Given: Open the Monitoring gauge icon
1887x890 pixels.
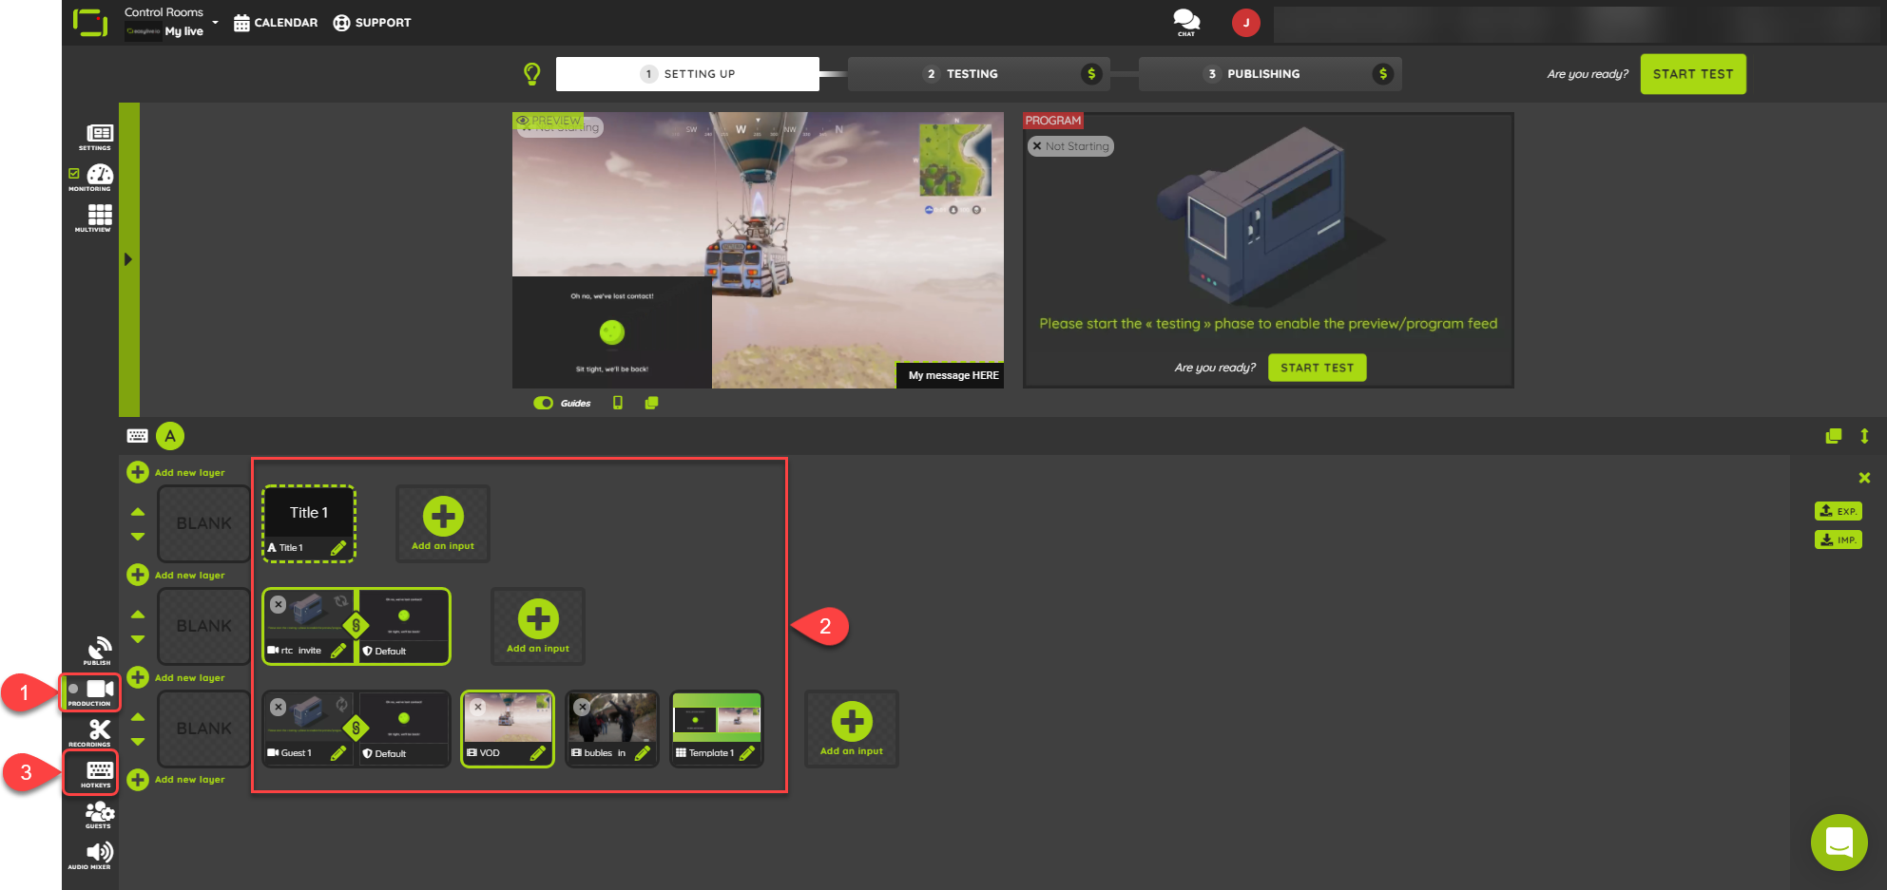Looking at the screenshot, I should coord(100,175).
